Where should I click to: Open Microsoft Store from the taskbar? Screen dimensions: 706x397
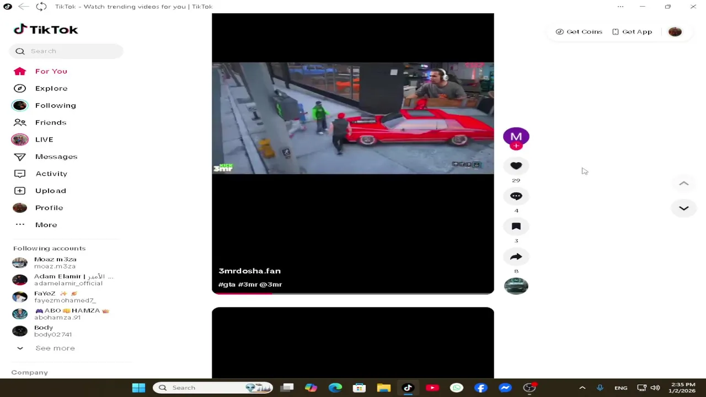coord(360,388)
